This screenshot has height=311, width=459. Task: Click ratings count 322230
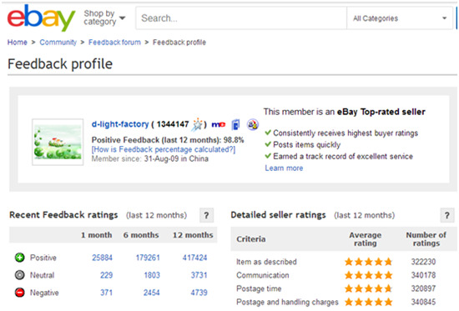423,262
